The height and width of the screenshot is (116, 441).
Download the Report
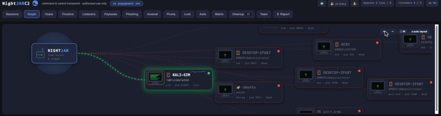283,14
